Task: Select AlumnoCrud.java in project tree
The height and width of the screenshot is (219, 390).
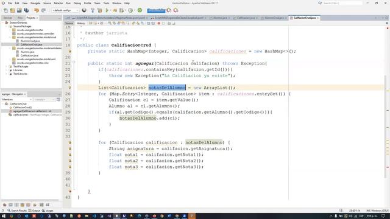Action: [x=30, y=41]
